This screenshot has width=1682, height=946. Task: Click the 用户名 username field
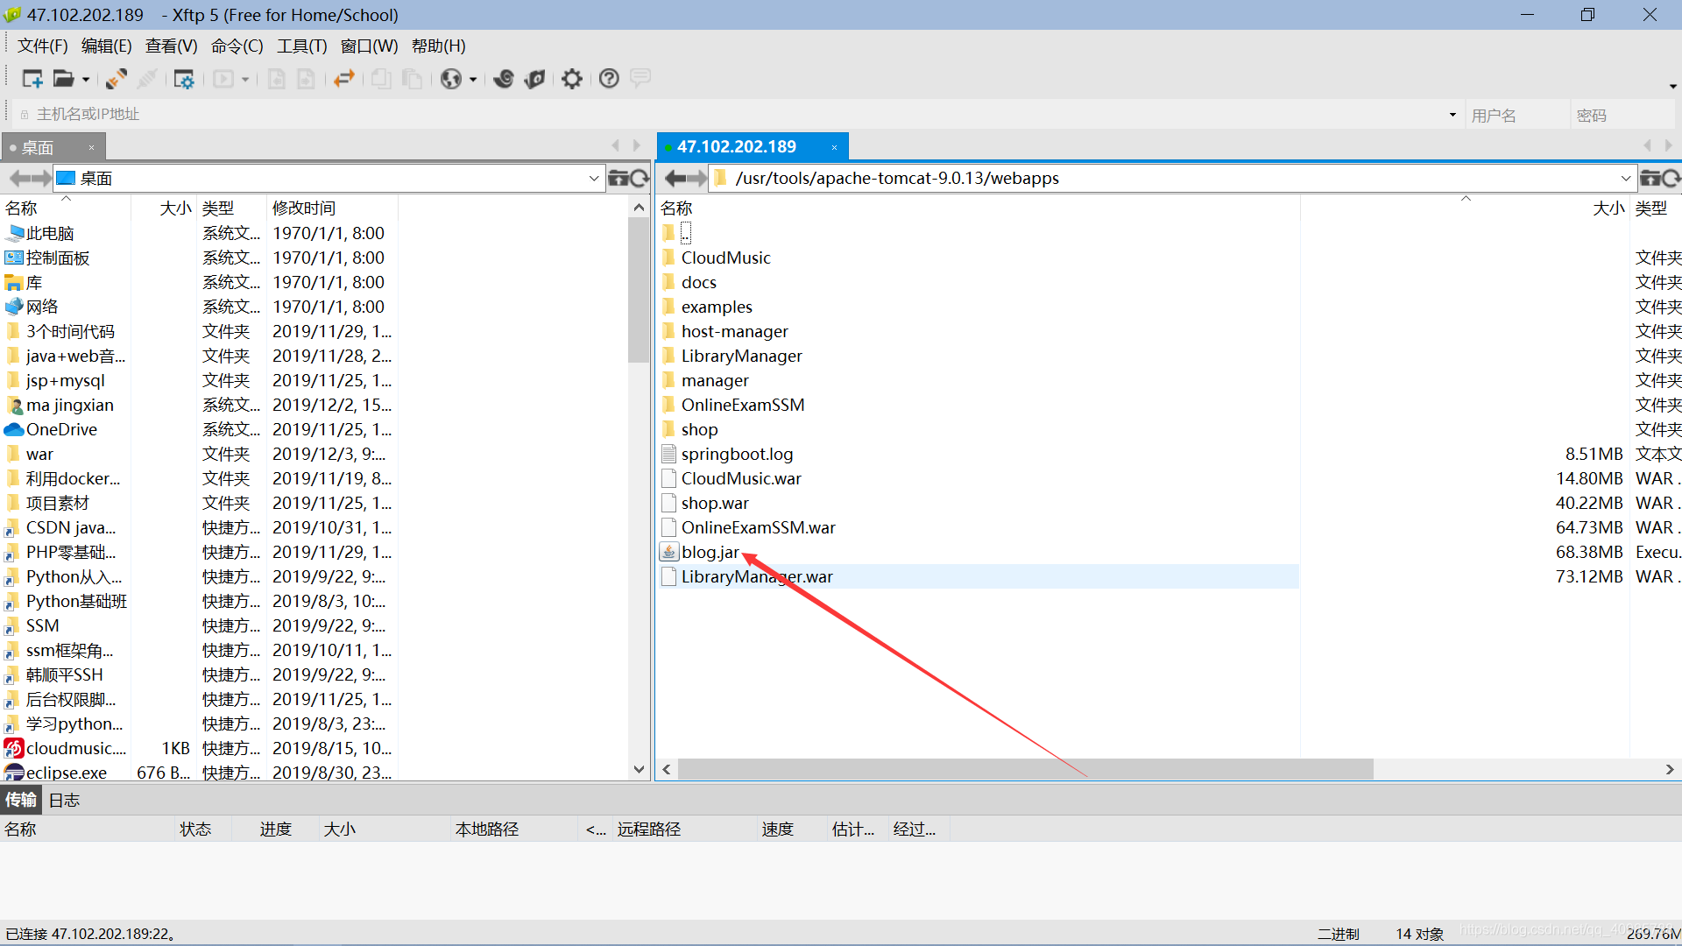point(1516,115)
